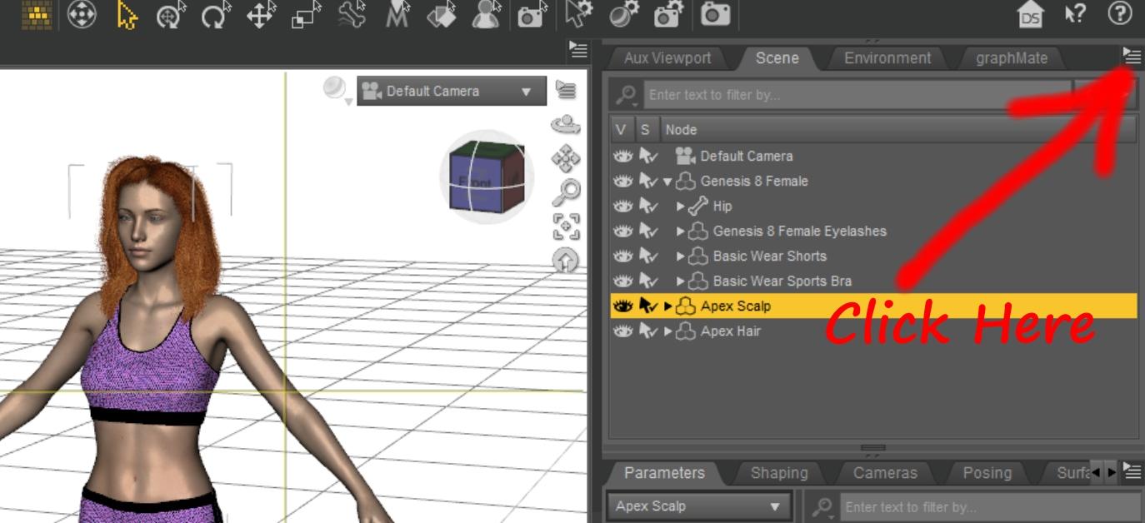Click the DS home icon at top right
The height and width of the screenshot is (523, 1145).
(1031, 15)
